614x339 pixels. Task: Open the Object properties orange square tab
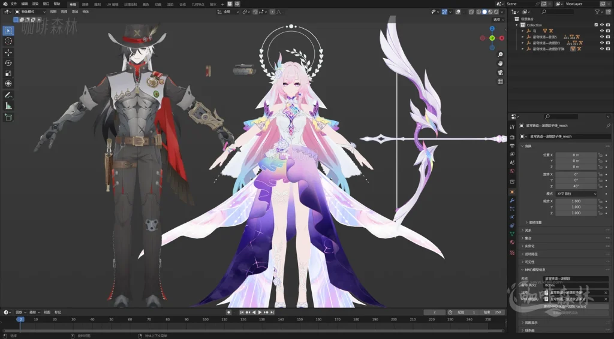point(512,192)
